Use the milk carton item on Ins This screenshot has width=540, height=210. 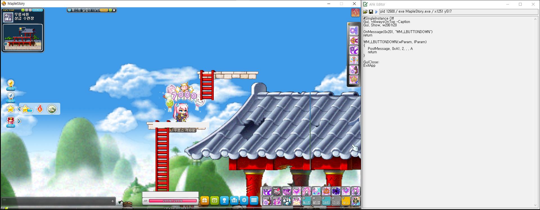(277, 191)
